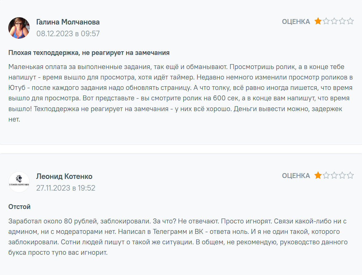Click the date 08.12.2023 в 09:57
This screenshot has height=275, width=362.
click(68, 34)
